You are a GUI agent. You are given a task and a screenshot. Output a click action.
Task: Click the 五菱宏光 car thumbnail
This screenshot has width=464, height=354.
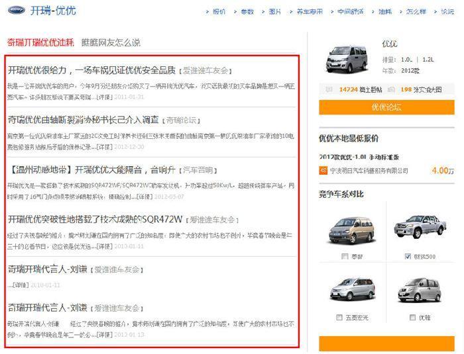pos(352,289)
